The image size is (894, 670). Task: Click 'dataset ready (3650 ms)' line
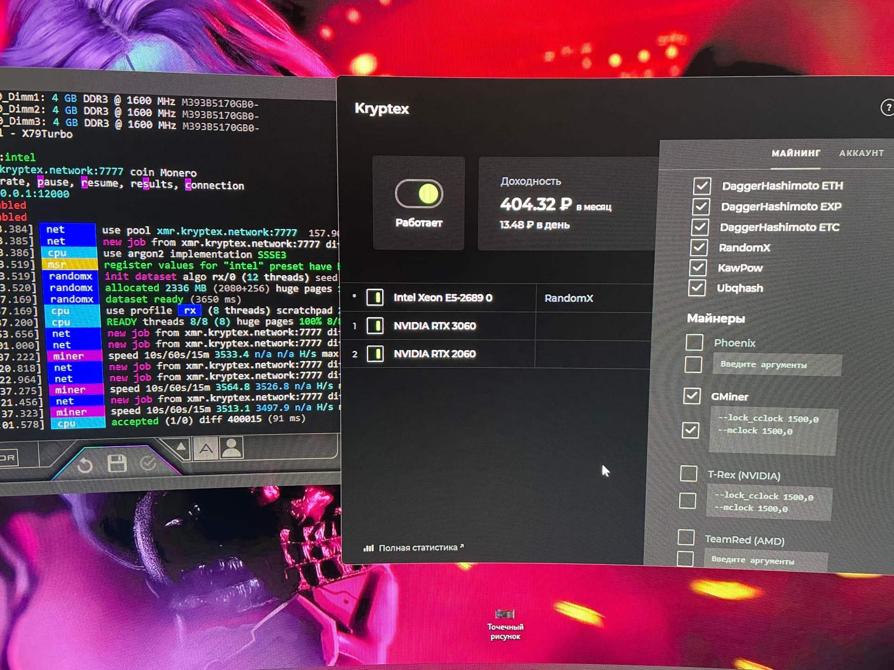(x=173, y=299)
